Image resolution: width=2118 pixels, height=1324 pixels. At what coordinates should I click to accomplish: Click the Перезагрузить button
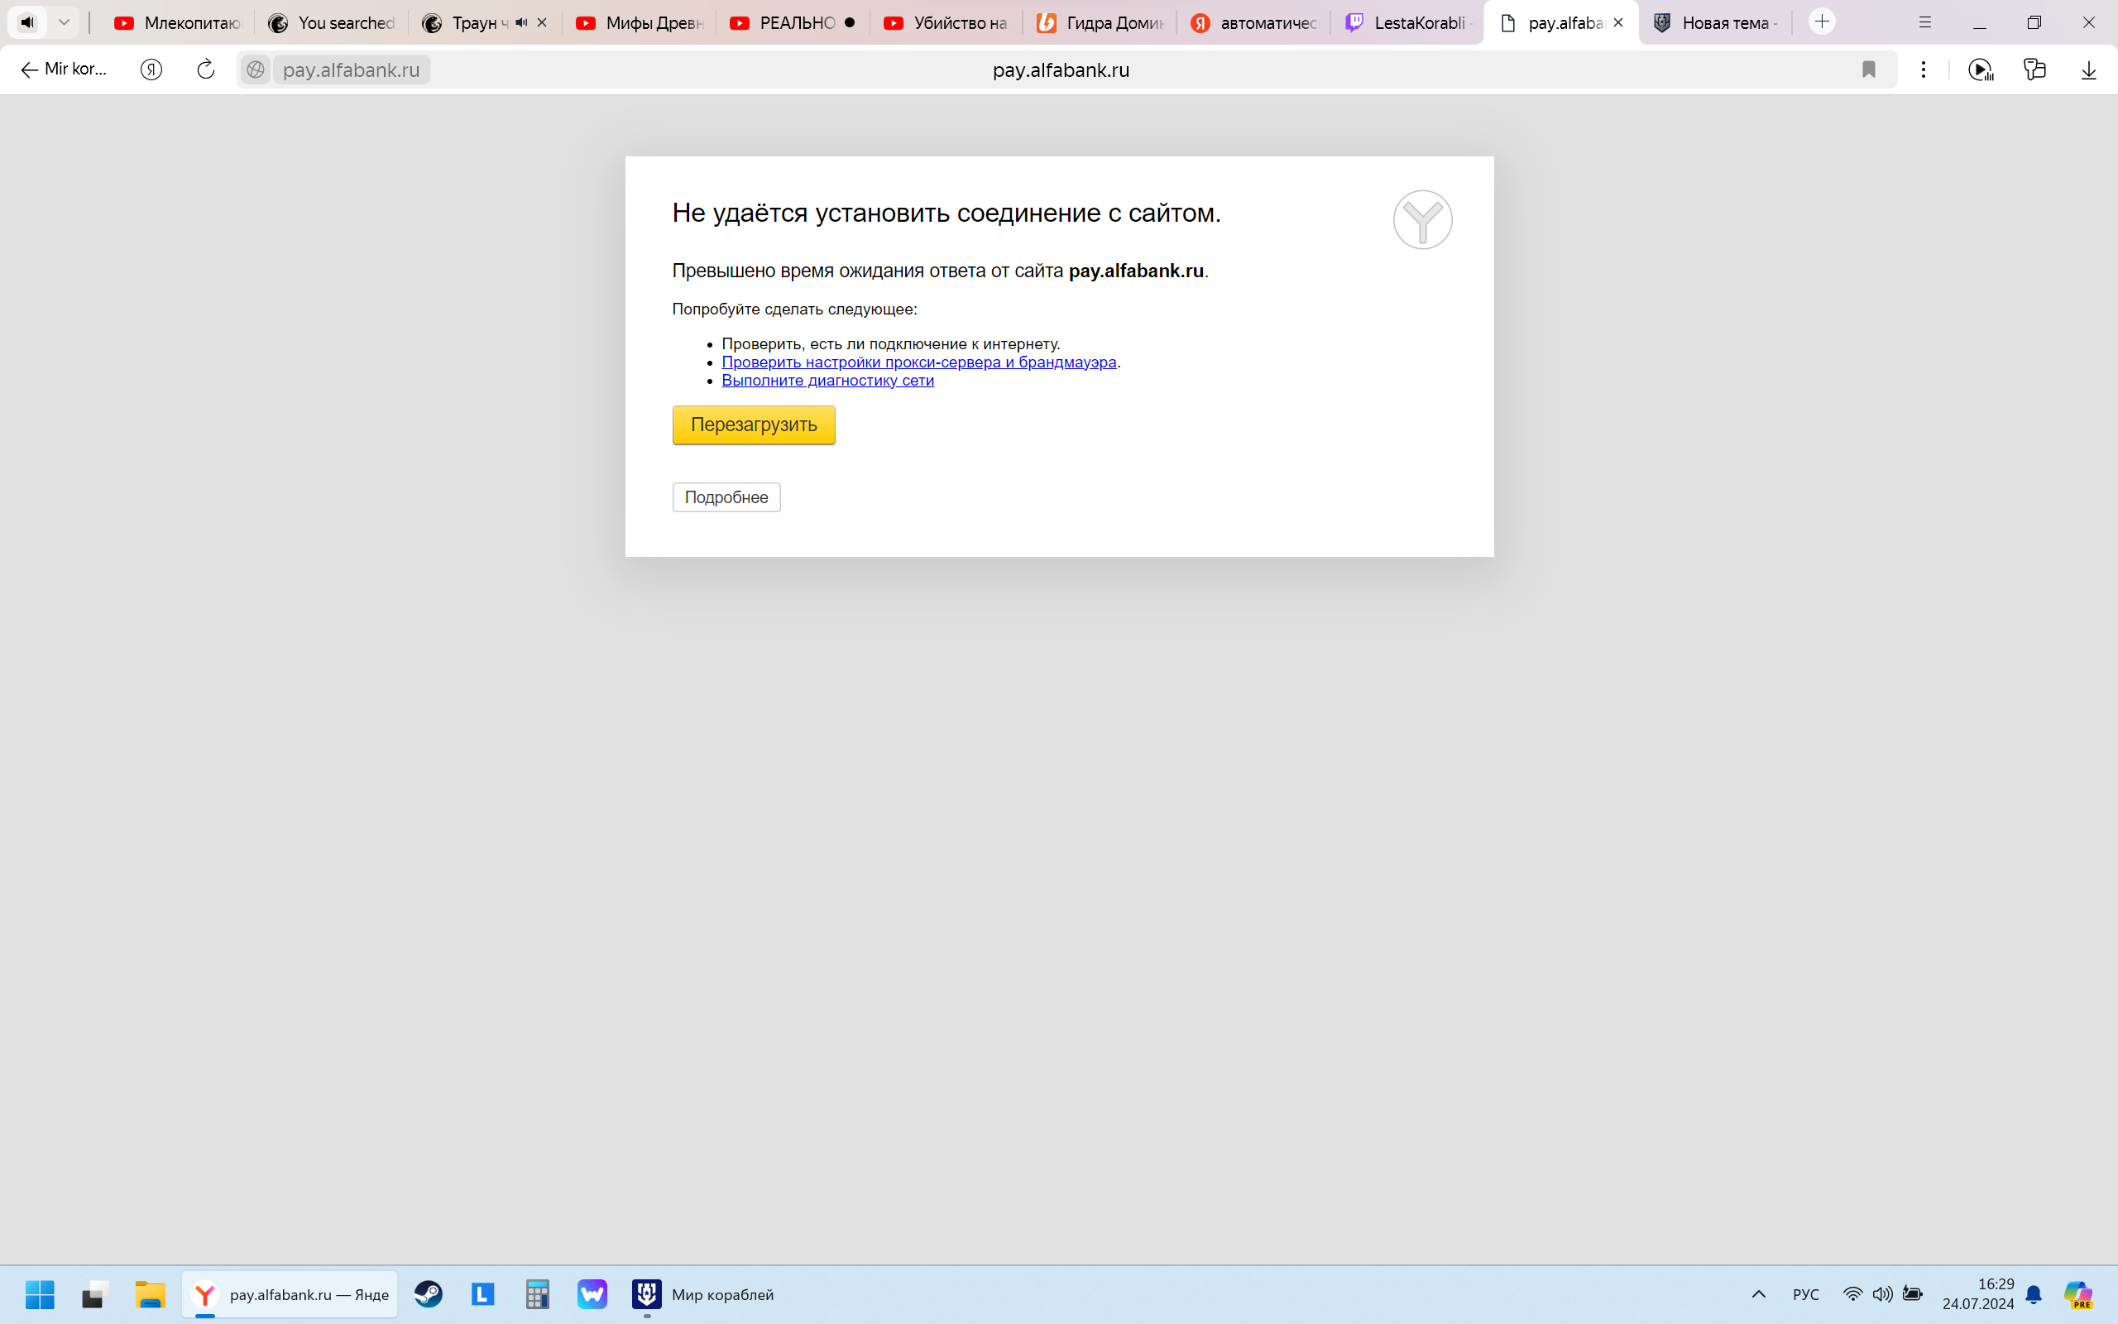tap(754, 425)
